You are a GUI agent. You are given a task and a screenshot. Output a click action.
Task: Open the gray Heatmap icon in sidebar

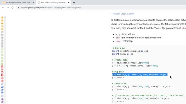click(x=2, y=35)
